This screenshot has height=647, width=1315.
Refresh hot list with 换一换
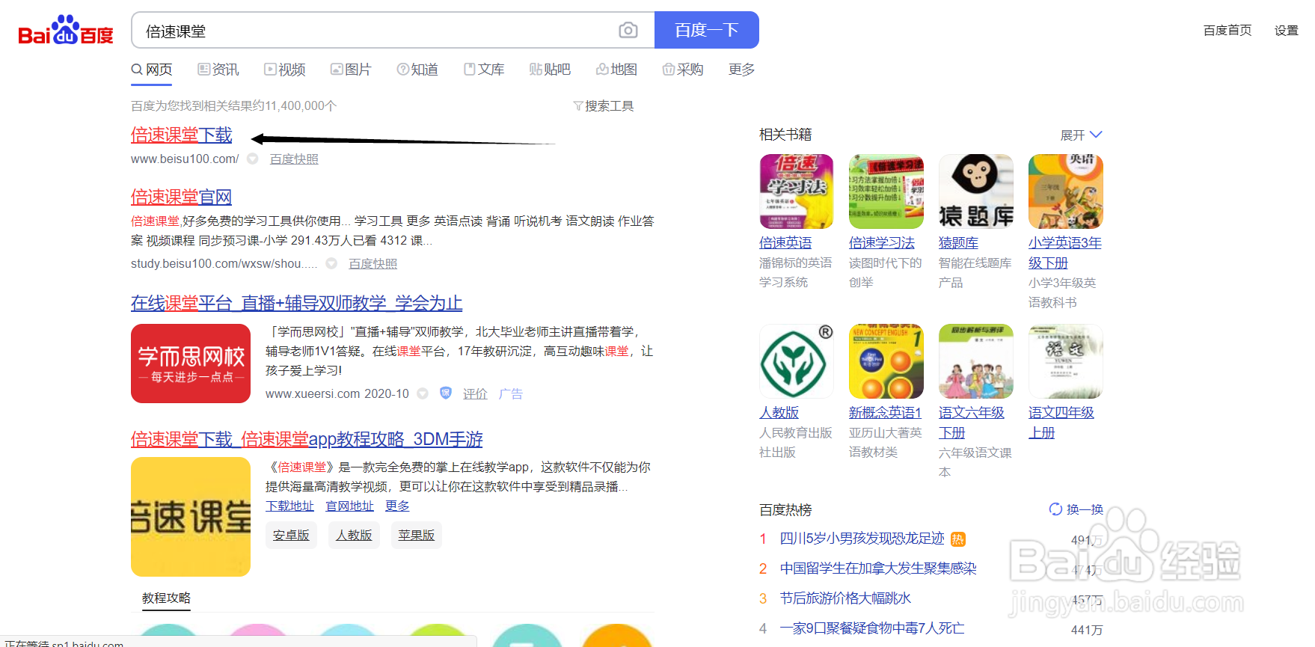pos(1076,509)
